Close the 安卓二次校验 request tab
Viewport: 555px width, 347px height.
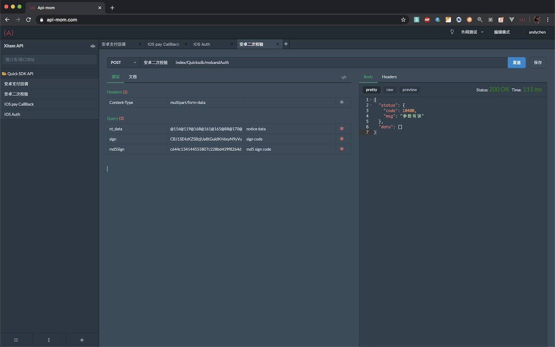click(278, 44)
